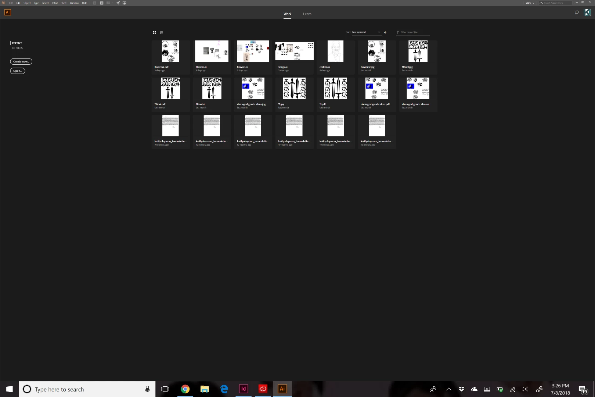The height and width of the screenshot is (397, 595).
Task: Open the flowers2.pdf thumbnail
Action: (170, 51)
